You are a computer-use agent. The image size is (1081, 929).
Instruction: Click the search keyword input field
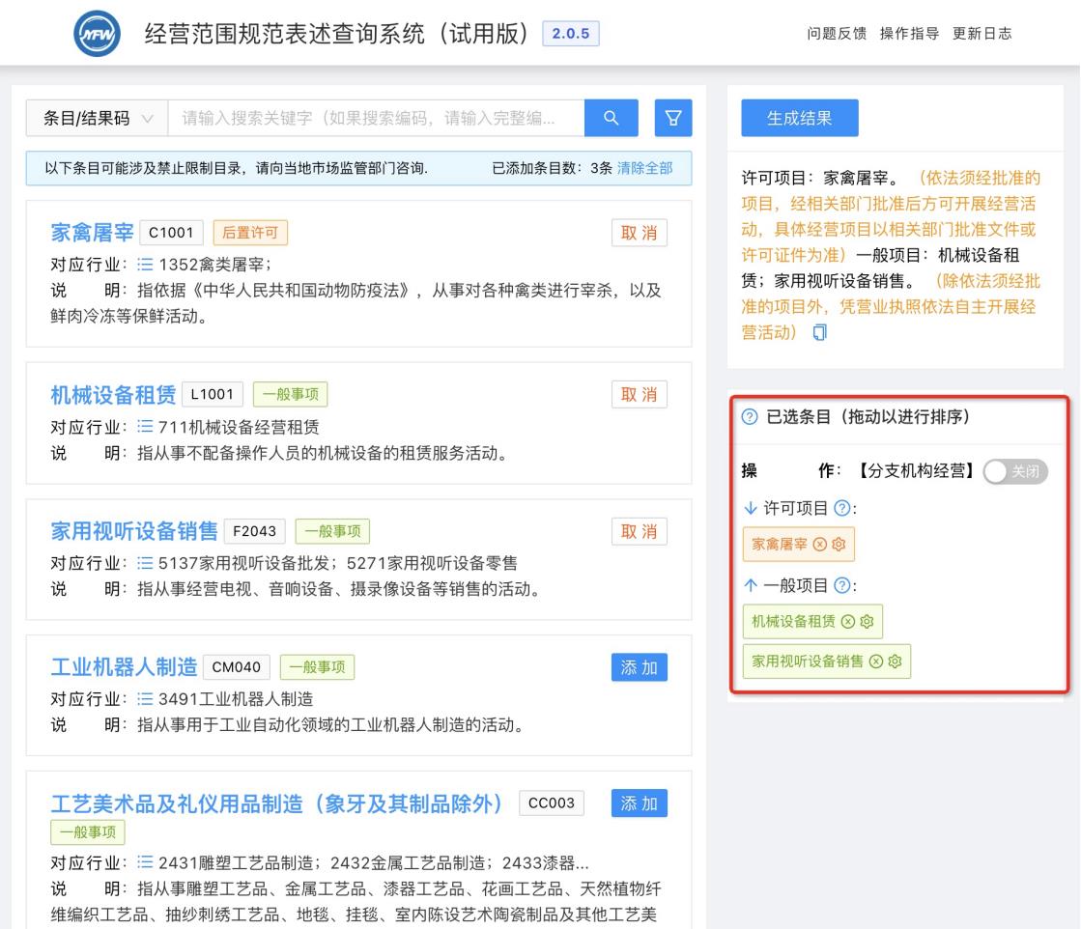[x=377, y=119]
